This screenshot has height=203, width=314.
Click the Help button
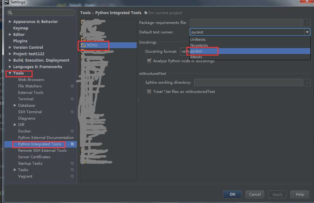(x=300, y=194)
